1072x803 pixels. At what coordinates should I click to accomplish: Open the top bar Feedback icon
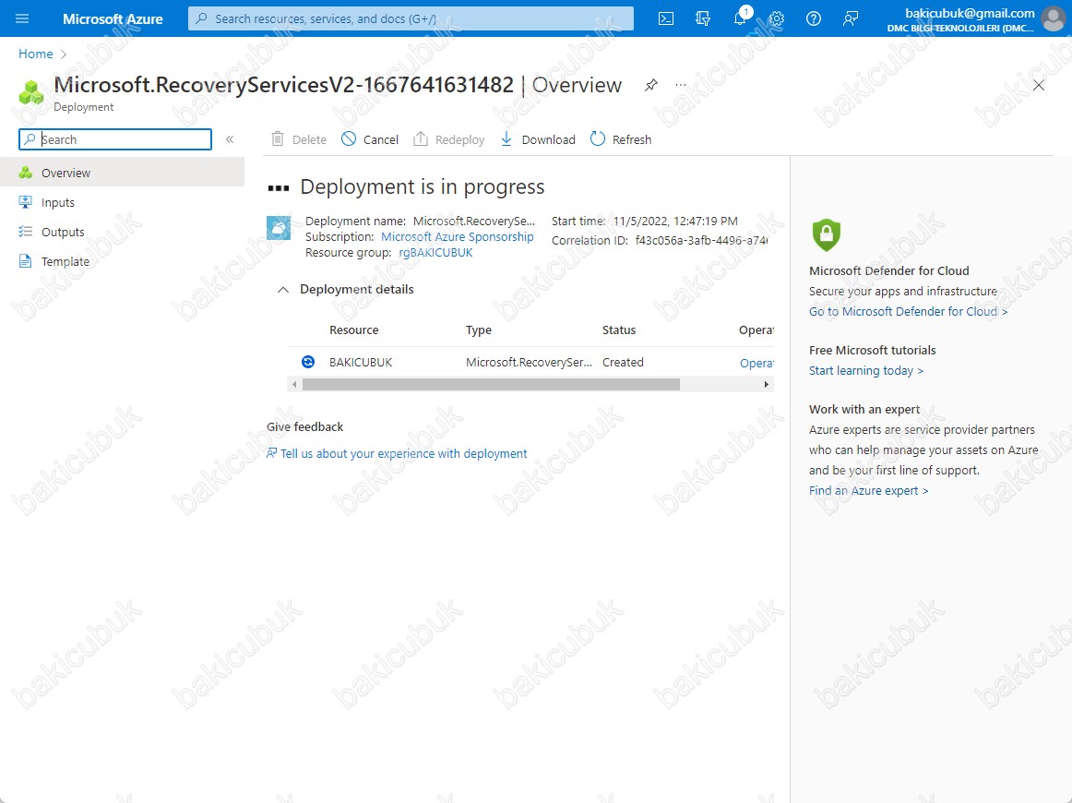tap(851, 18)
